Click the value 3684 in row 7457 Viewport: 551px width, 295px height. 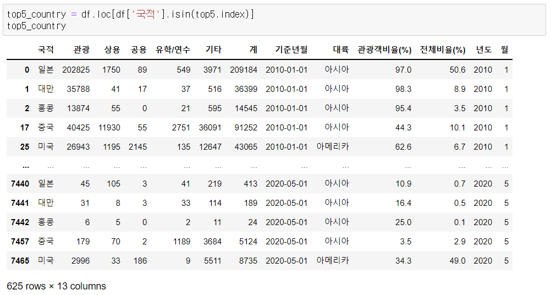[213, 242]
